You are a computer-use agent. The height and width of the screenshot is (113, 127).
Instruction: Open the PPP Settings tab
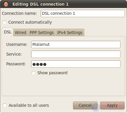click(x=42, y=33)
